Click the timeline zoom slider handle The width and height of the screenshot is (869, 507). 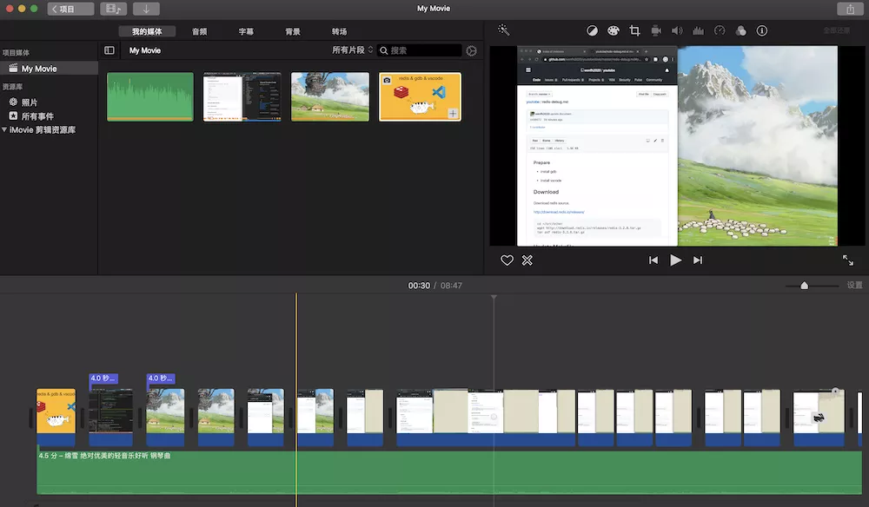point(805,286)
